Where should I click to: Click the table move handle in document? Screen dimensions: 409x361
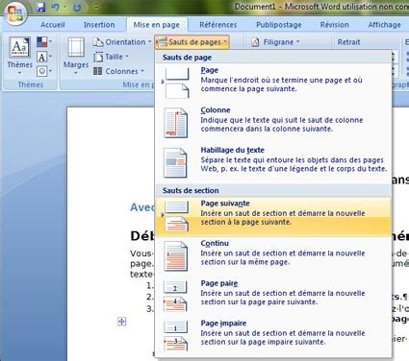pyautogui.click(x=121, y=321)
